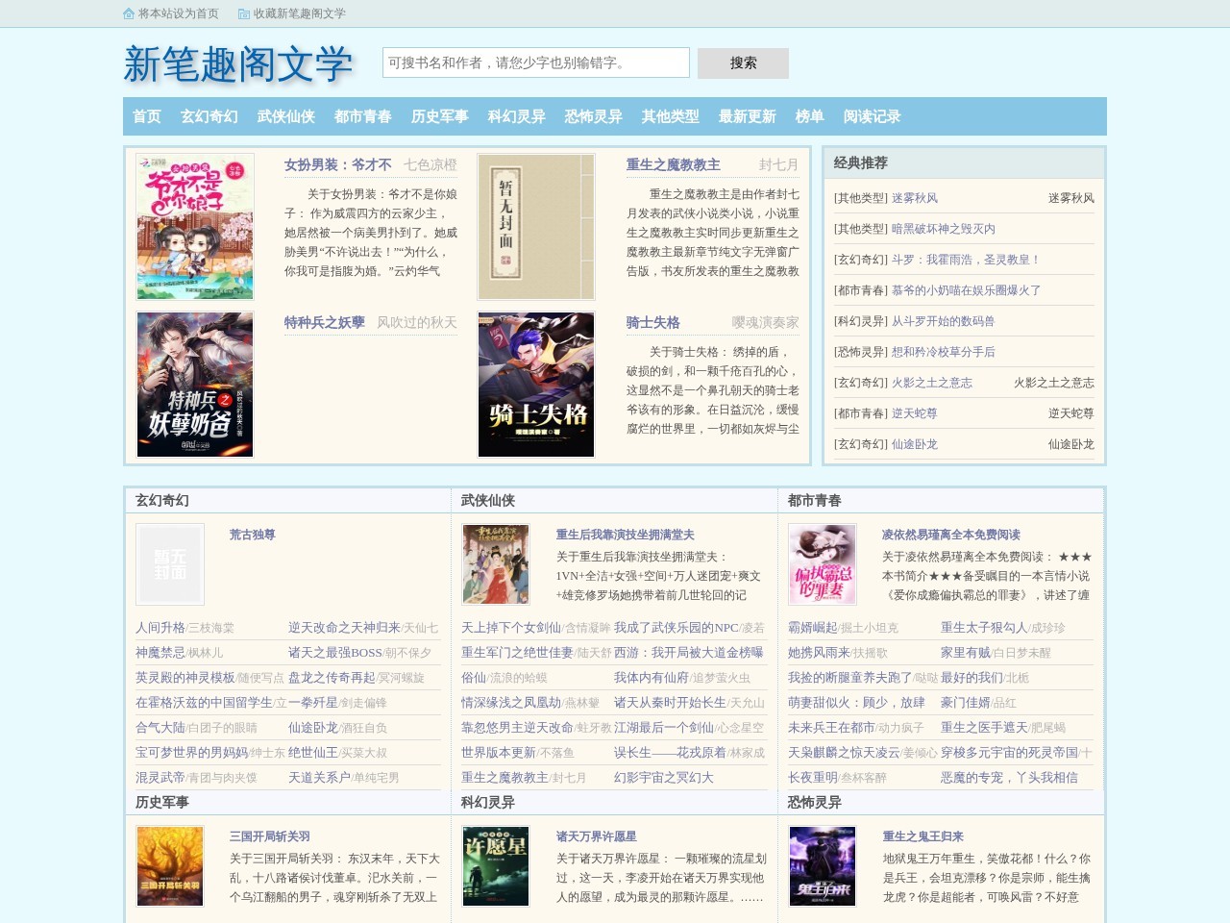Open 世界版本更新 book link
The height and width of the screenshot is (923, 1230).
(499, 753)
